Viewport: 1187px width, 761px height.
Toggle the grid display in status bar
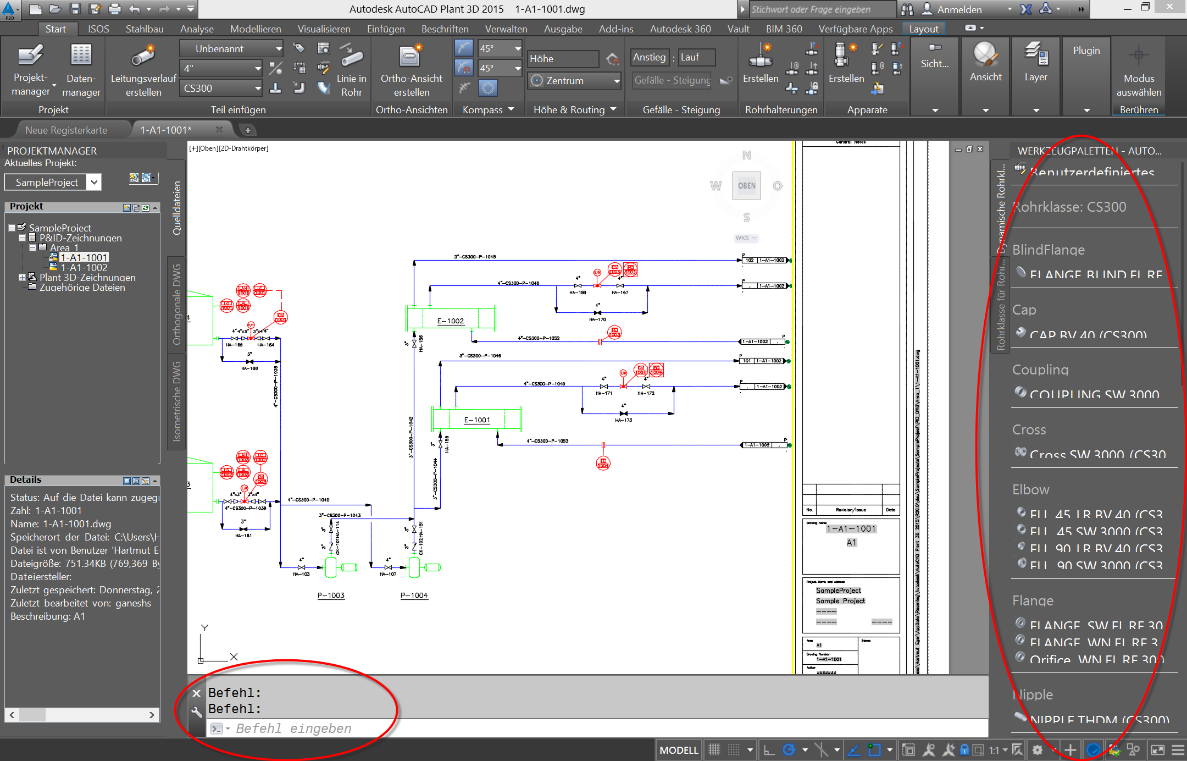(714, 750)
